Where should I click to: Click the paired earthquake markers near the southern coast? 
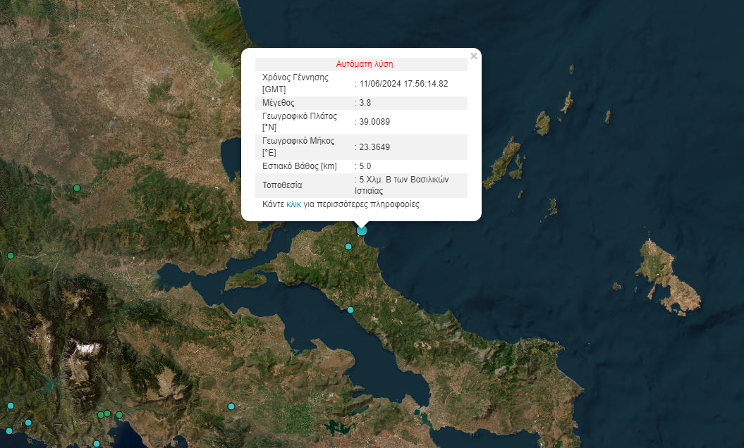pos(104,413)
